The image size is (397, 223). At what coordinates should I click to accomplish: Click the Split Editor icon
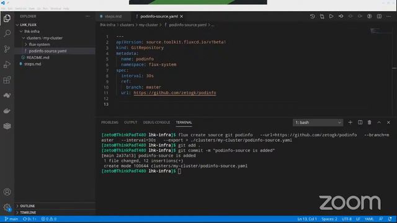tap(379, 16)
